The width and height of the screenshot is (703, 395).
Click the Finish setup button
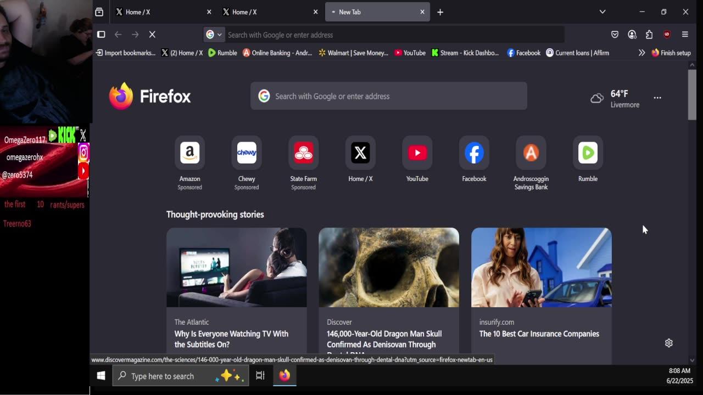point(671,53)
